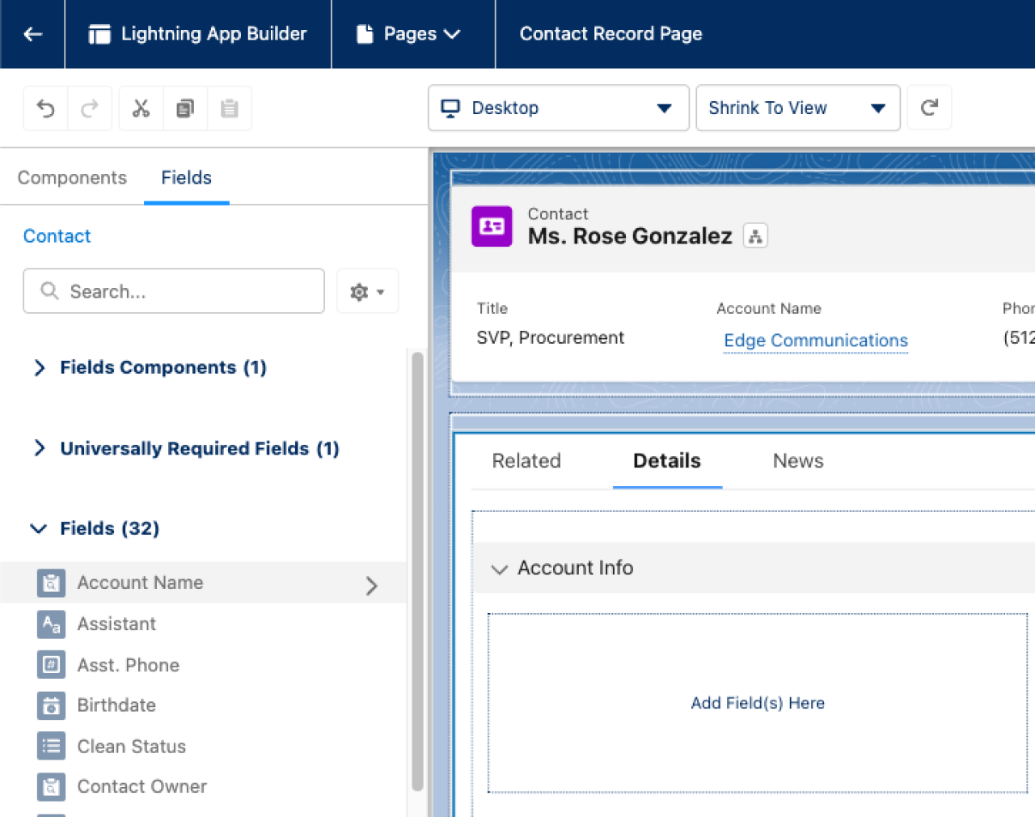
Task: Select the Fields tab
Action: click(186, 178)
